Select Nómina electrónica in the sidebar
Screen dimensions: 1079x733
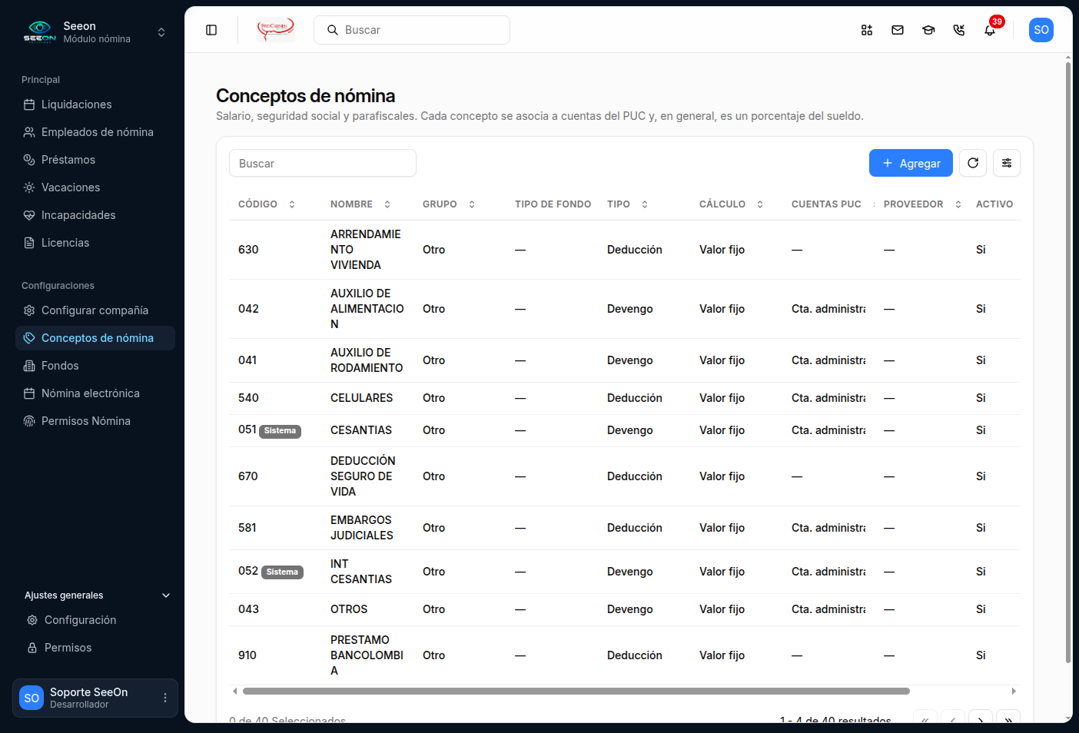pos(95,393)
